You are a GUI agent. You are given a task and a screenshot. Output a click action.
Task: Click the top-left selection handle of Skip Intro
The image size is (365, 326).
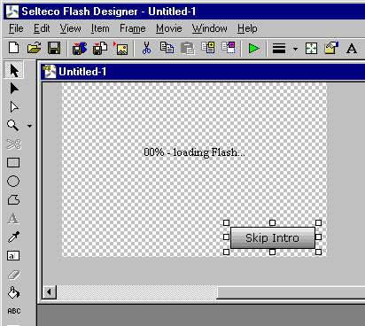click(227, 222)
